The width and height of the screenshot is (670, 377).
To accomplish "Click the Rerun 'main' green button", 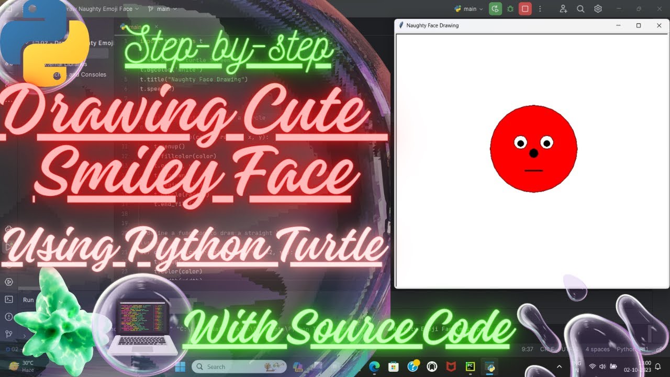I will (x=495, y=9).
